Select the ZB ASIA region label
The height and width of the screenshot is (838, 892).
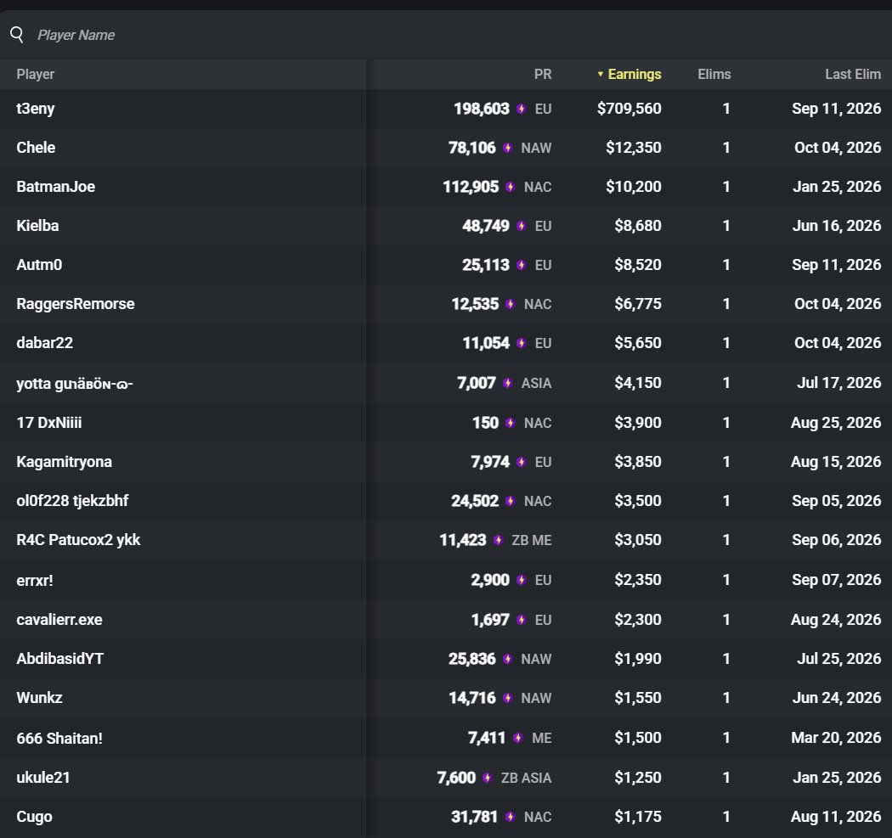pyautogui.click(x=526, y=778)
